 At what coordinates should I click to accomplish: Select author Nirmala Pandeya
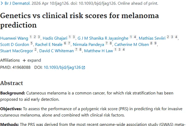tap(88, 45)
